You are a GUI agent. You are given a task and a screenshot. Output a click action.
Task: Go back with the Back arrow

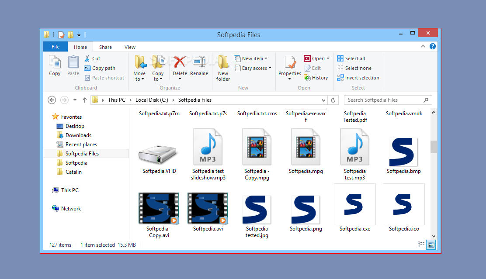pos(52,100)
